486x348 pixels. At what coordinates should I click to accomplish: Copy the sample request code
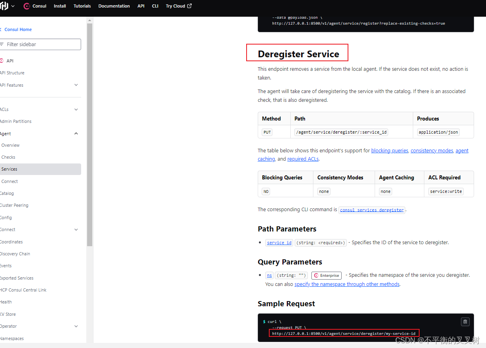(465, 322)
